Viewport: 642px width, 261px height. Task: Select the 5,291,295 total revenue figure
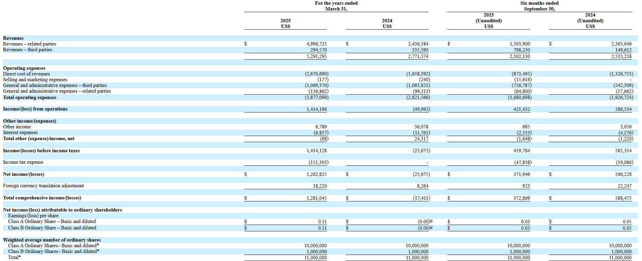(316, 56)
